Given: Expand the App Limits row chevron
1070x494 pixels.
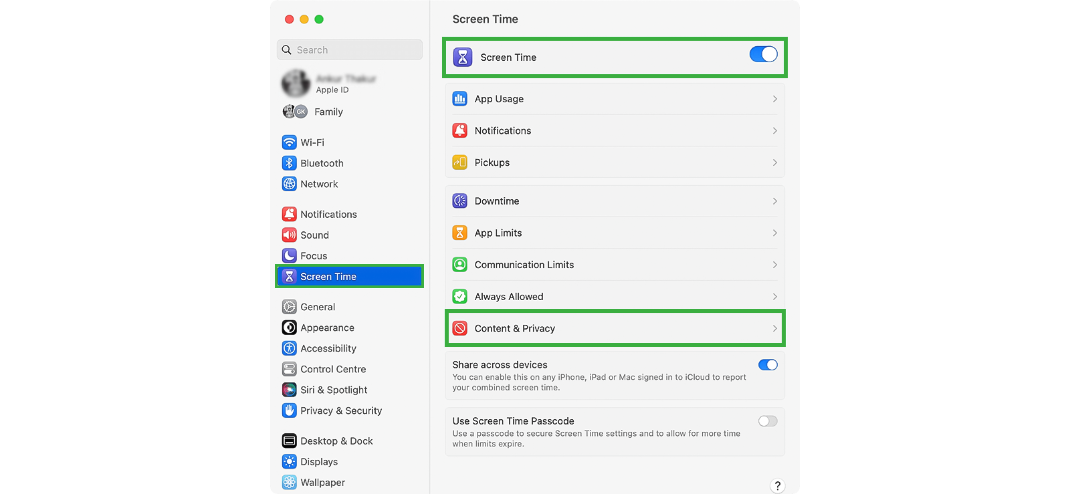Looking at the screenshot, I should pyautogui.click(x=774, y=233).
